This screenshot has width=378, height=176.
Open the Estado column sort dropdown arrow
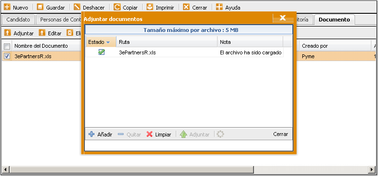(108, 42)
